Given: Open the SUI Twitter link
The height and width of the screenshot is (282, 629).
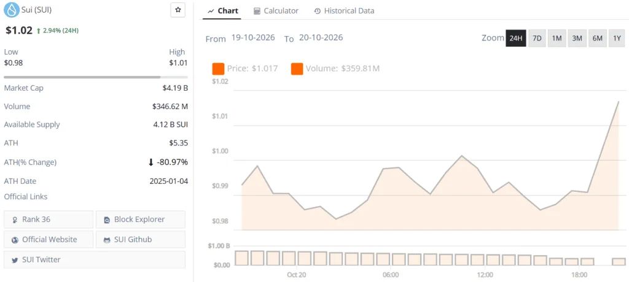Looking at the screenshot, I should click(95, 259).
